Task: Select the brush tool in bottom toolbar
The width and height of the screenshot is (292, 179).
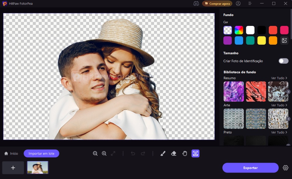Action: pos(163,153)
